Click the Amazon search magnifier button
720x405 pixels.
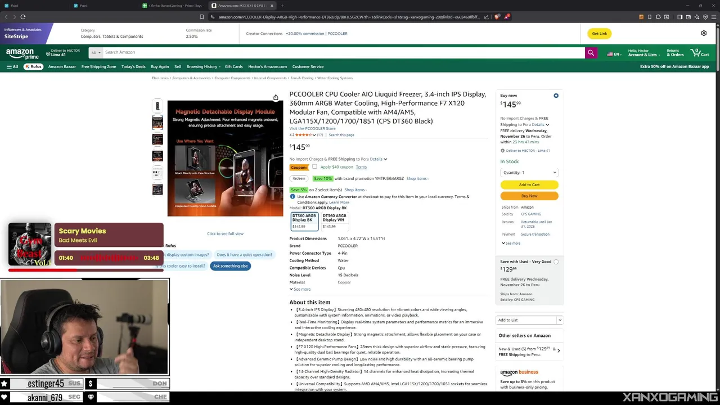[591, 52]
